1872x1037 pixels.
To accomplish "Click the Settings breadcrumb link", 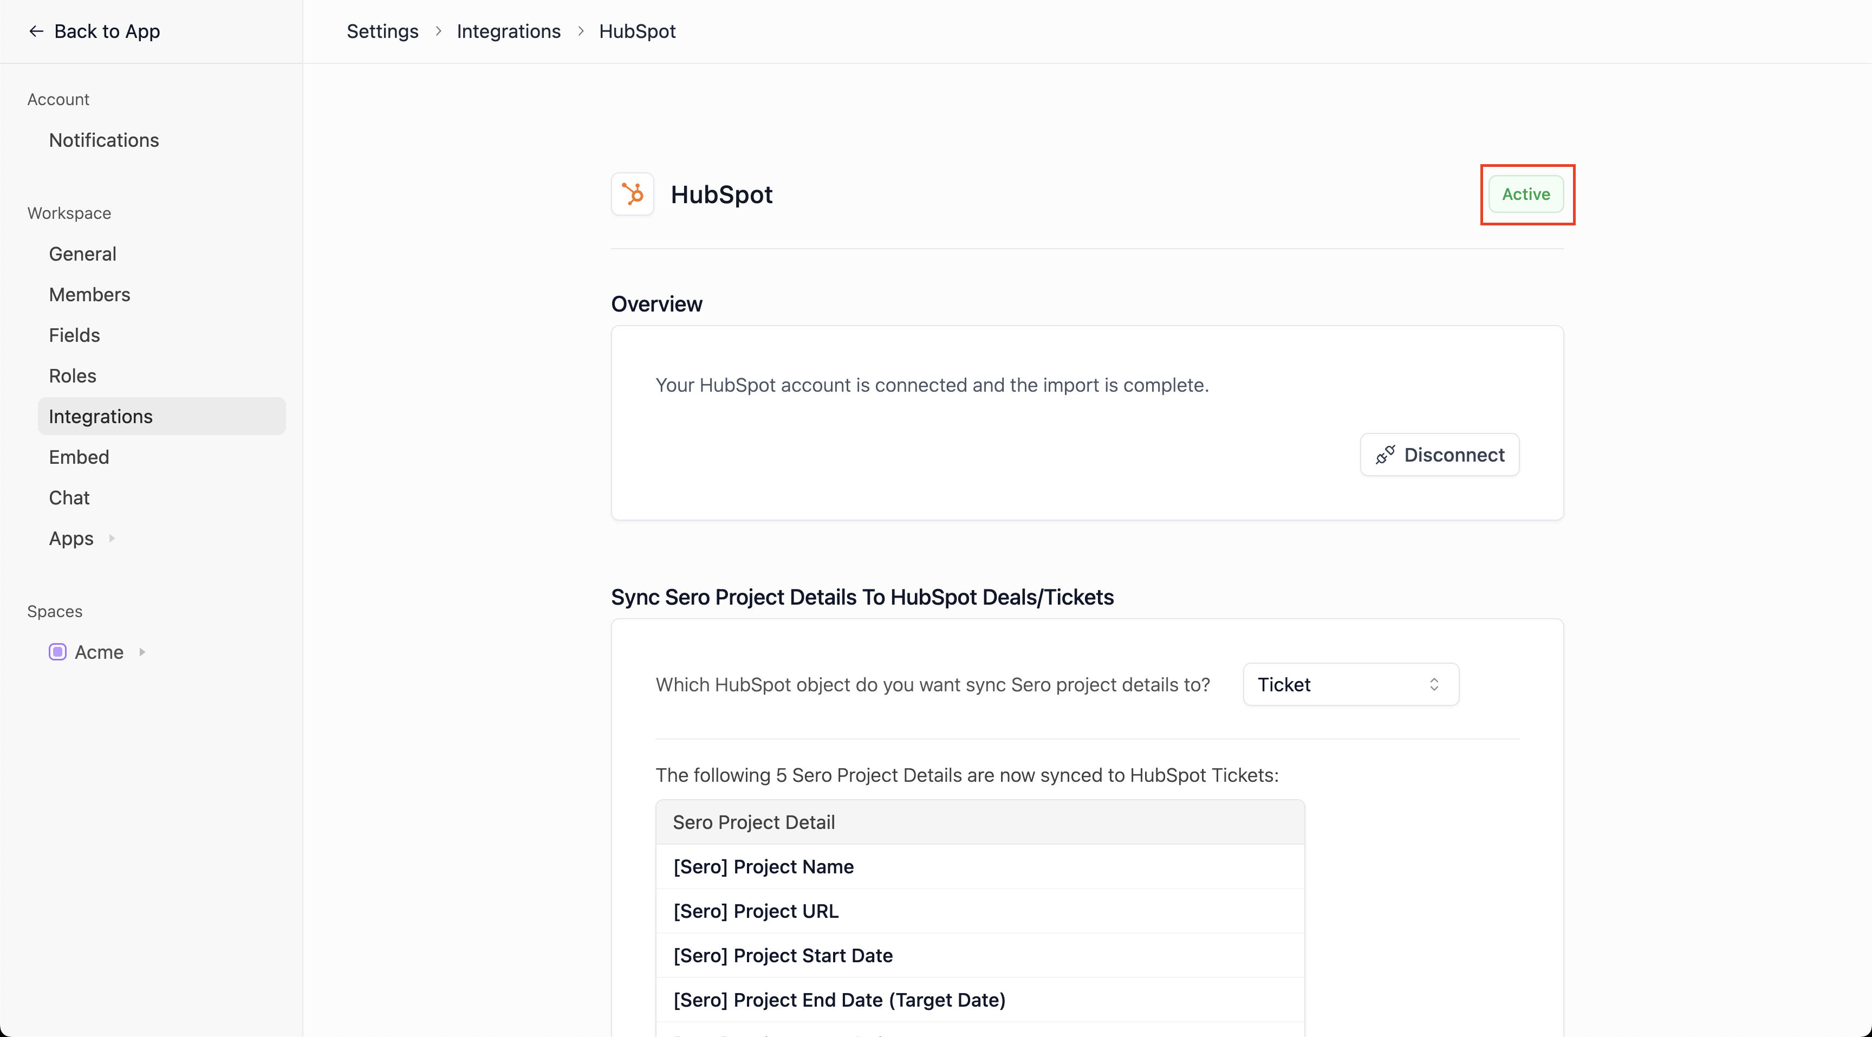I will pyautogui.click(x=382, y=31).
